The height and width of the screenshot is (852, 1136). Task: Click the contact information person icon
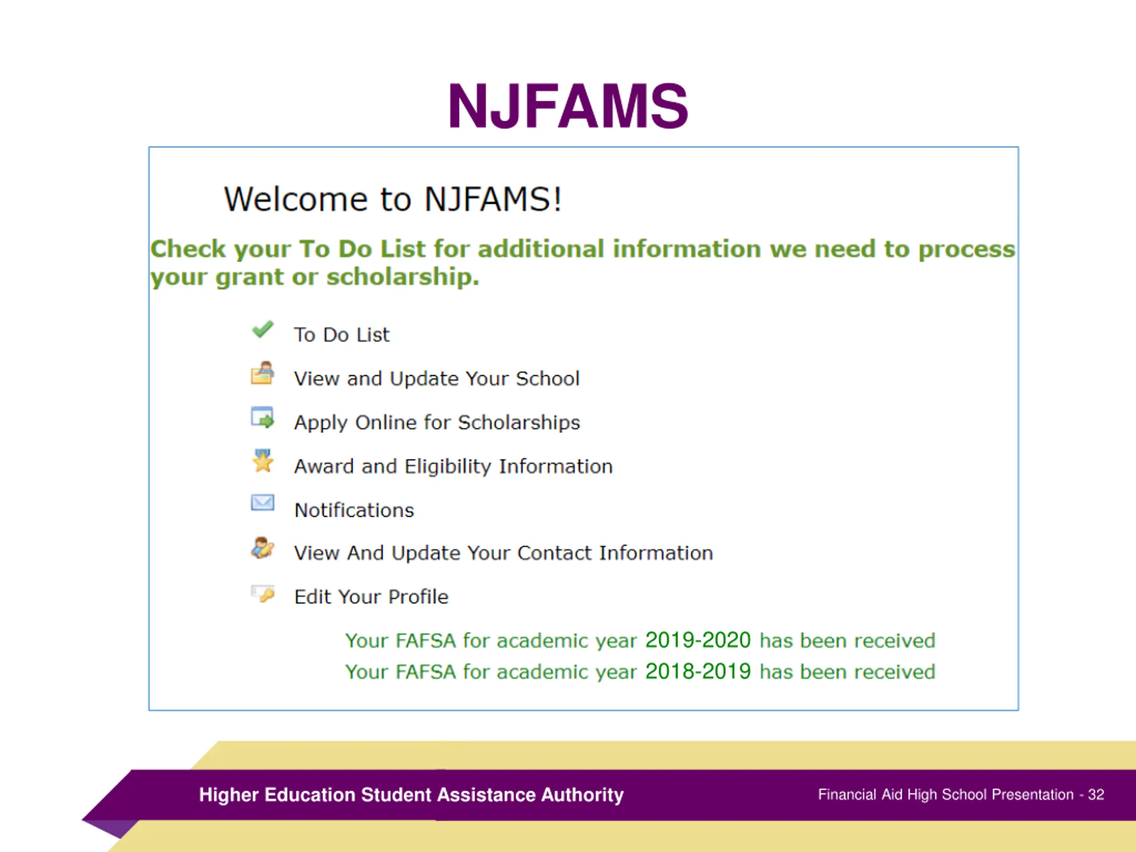262,548
